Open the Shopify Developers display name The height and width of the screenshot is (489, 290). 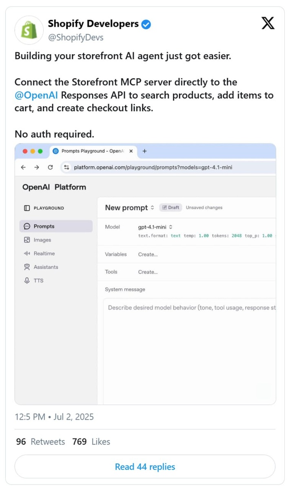coord(93,24)
